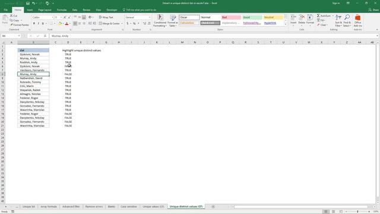
Task: Open the Fill dropdown in Editing
Action: tap(321, 20)
